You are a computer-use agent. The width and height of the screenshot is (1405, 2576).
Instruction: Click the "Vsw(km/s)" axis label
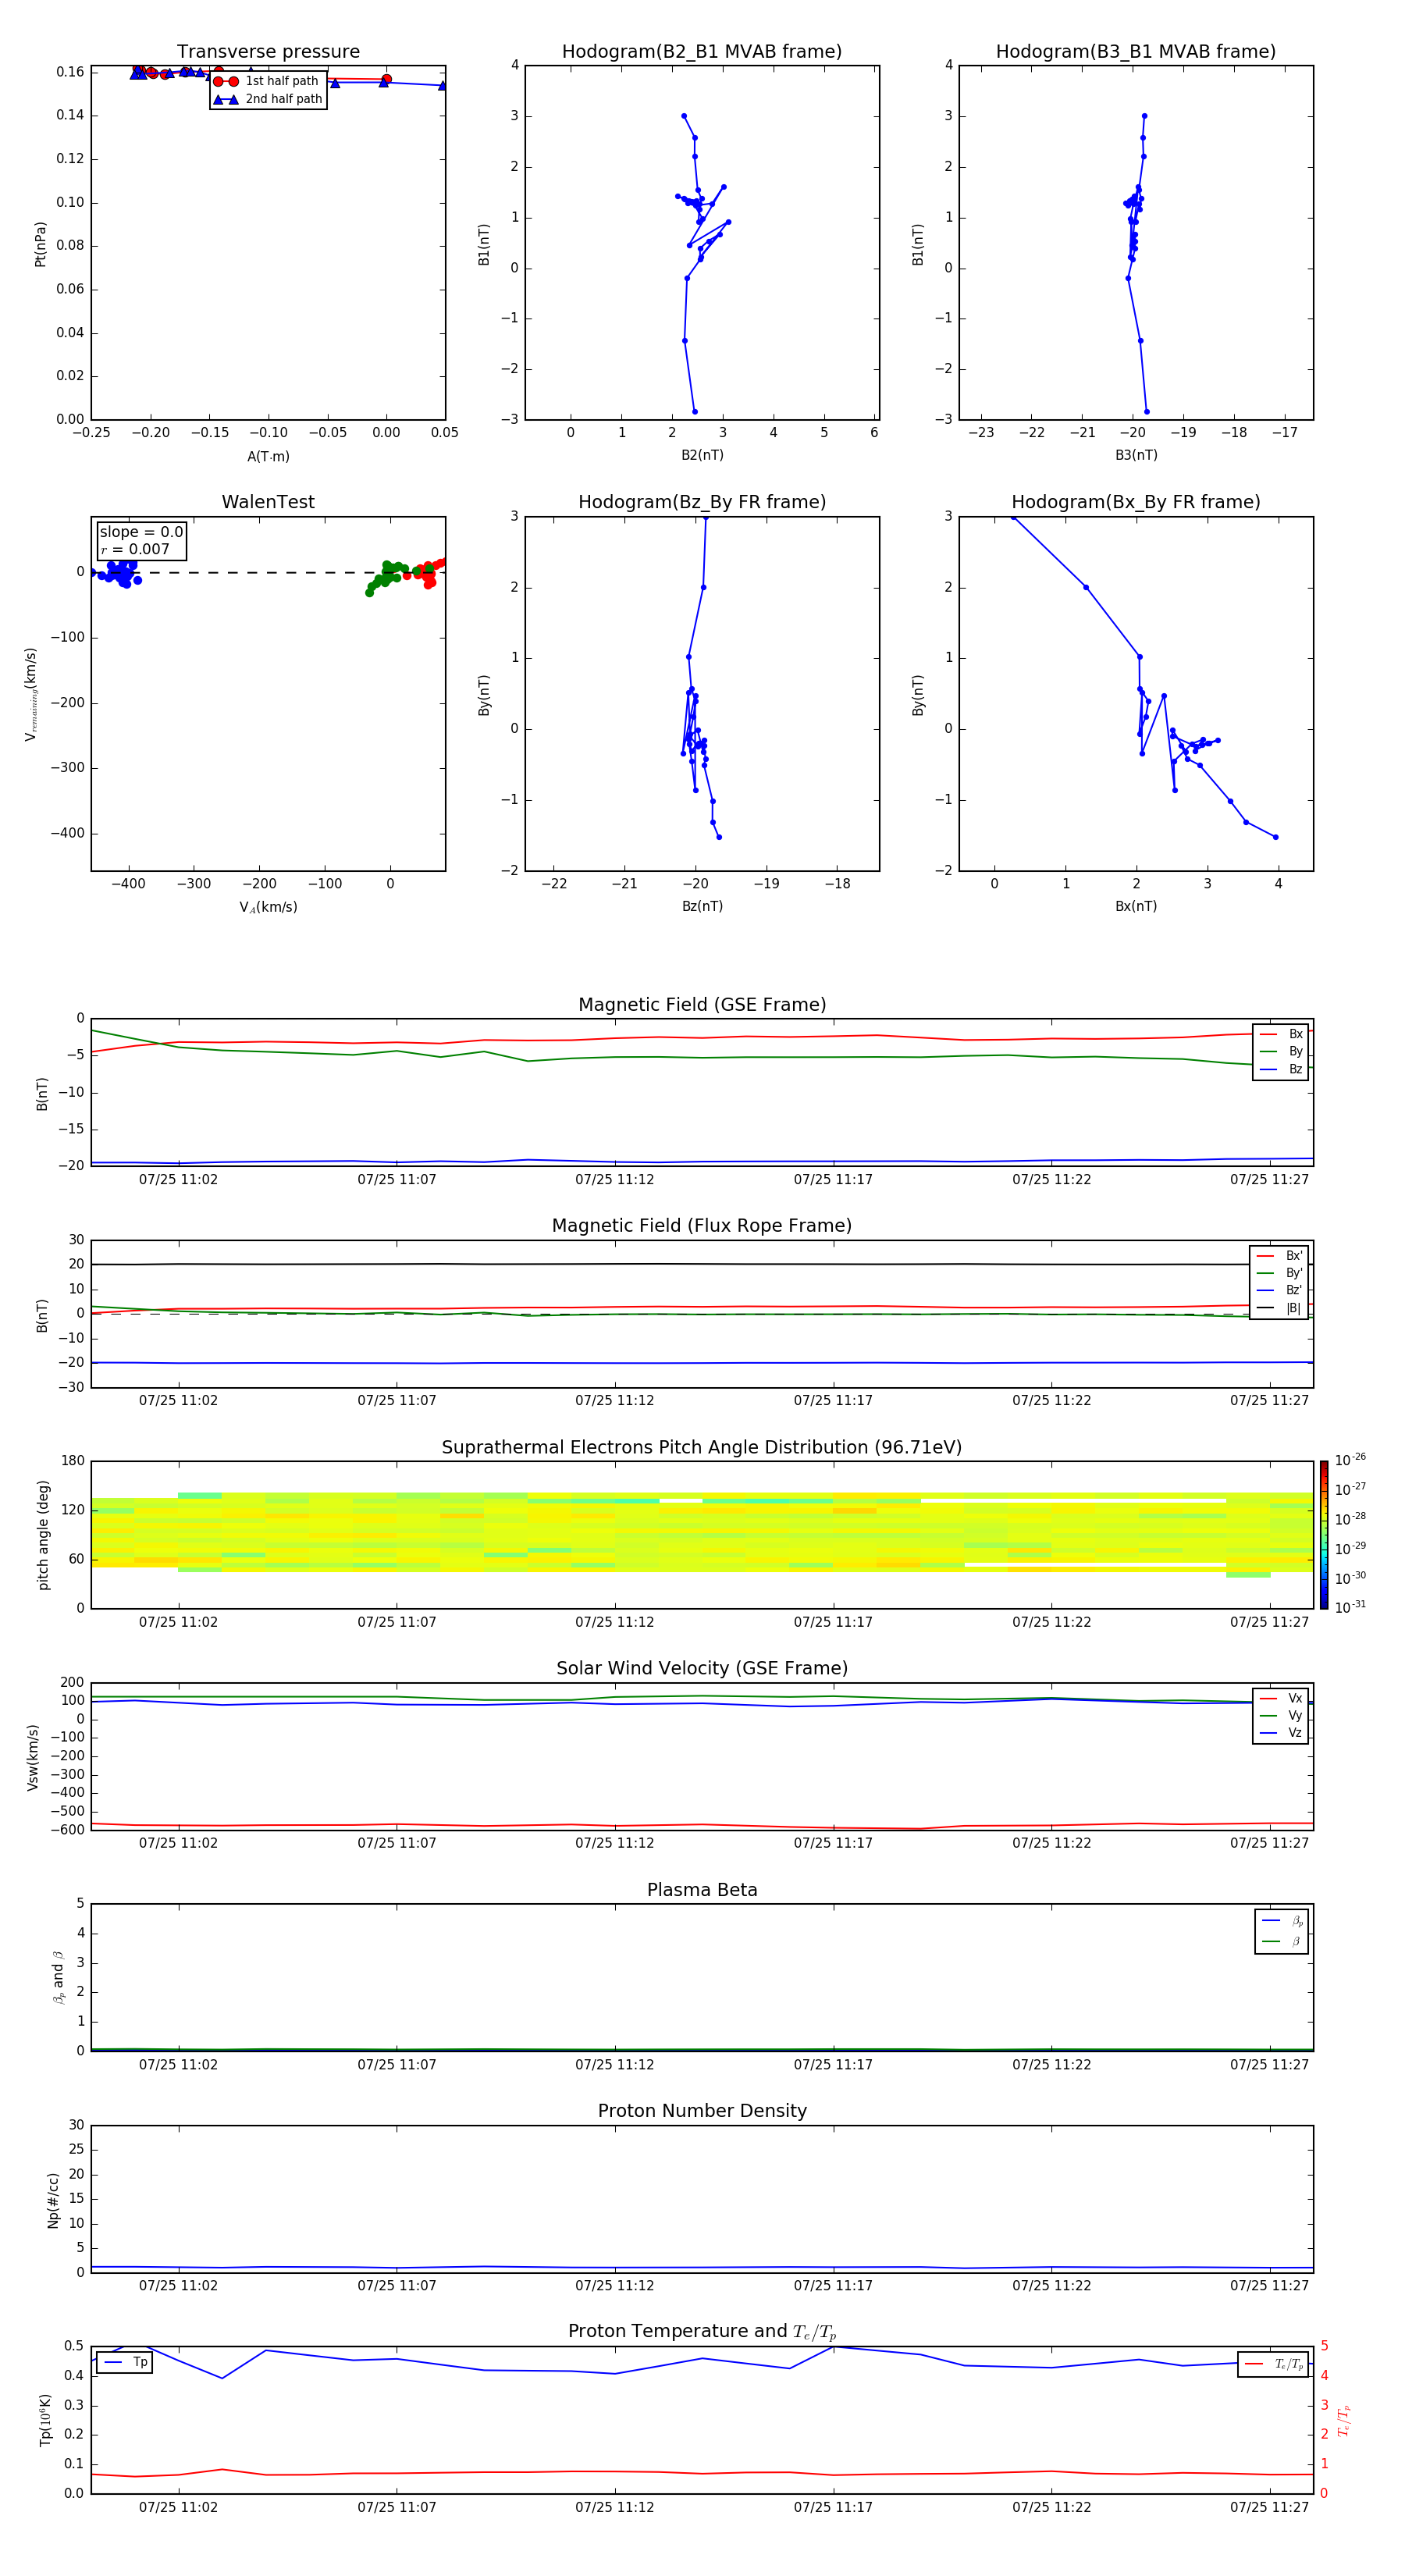point(32,1757)
